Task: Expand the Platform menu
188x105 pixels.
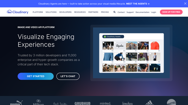Action: [x=38, y=12]
